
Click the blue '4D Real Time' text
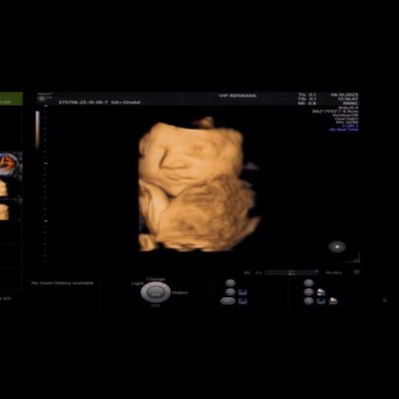click(x=344, y=130)
